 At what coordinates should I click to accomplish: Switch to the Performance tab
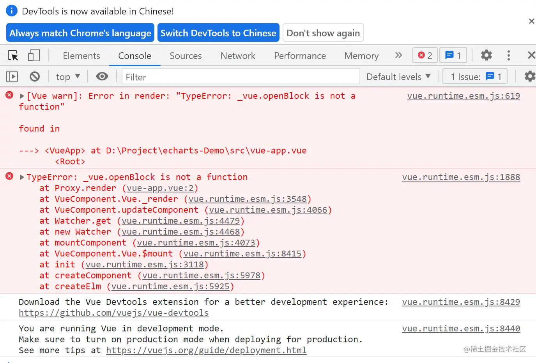pyautogui.click(x=300, y=56)
